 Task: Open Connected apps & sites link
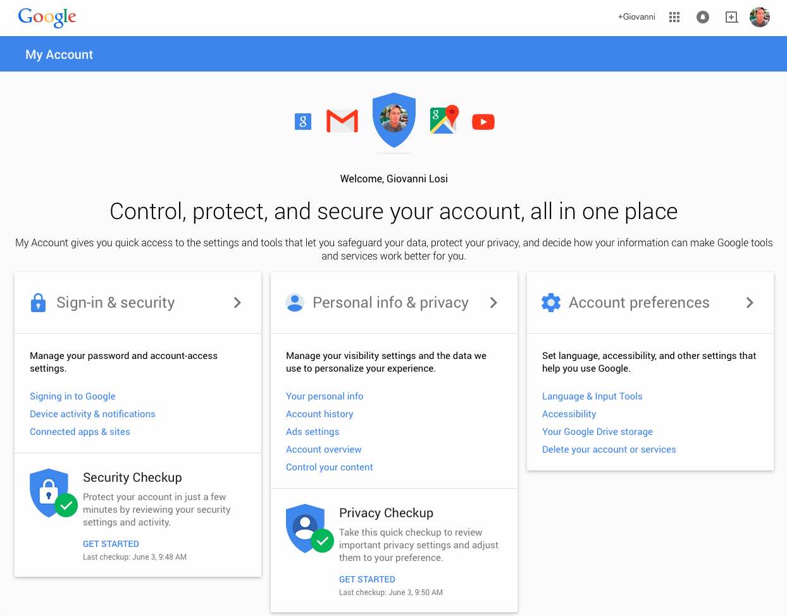point(80,432)
